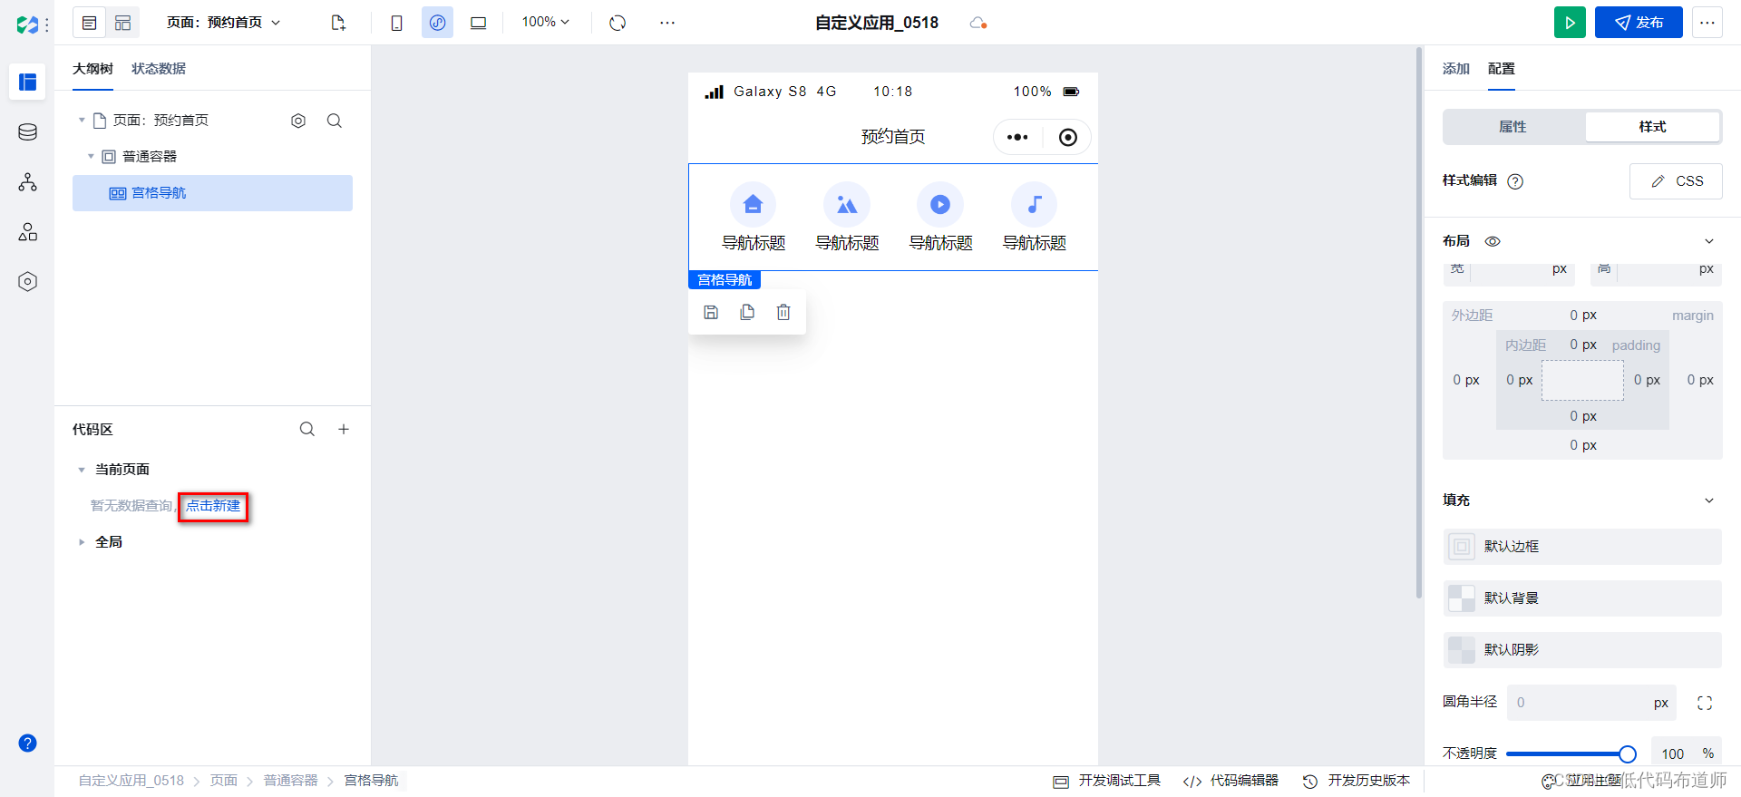Switch to the 添加 tab
1741x797 pixels.
click(x=1456, y=69)
